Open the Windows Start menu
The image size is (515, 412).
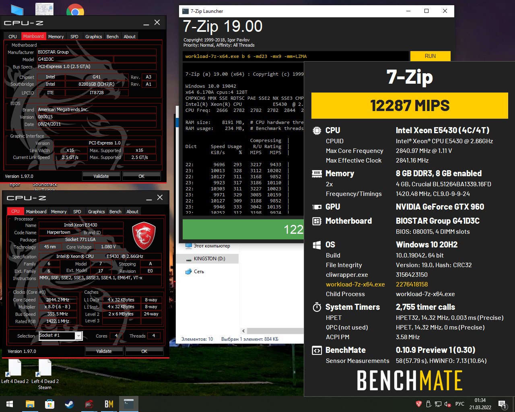click(10, 404)
